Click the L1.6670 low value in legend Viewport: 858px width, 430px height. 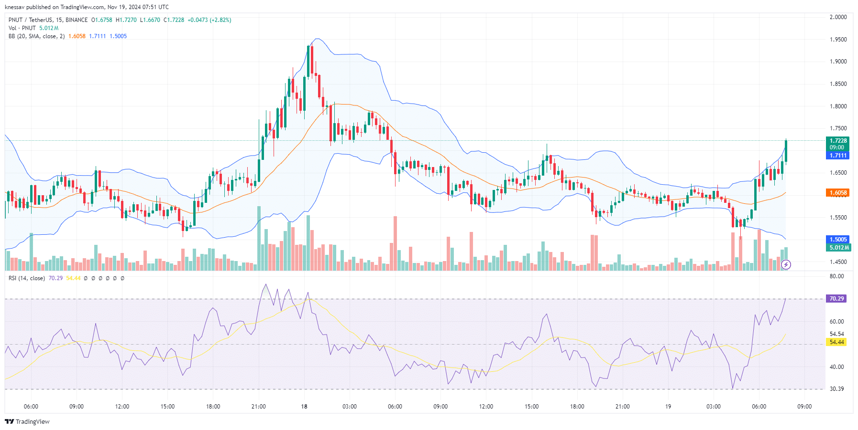(x=150, y=20)
